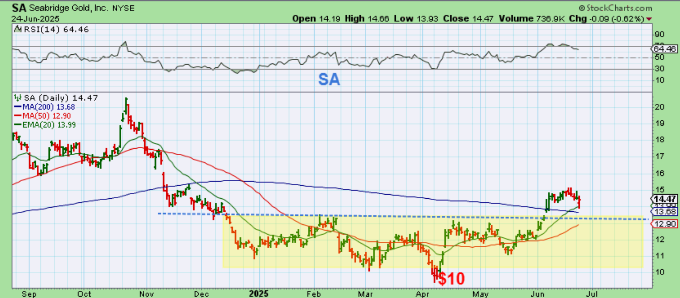Click the 12.90 MA tag on right axis
Screen dimensions: 680x298
(x=664, y=224)
